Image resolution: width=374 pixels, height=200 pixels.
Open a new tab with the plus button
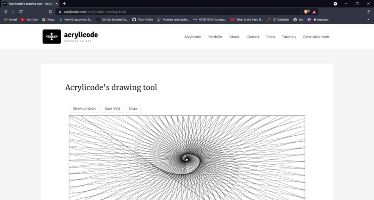tap(64, 4)
